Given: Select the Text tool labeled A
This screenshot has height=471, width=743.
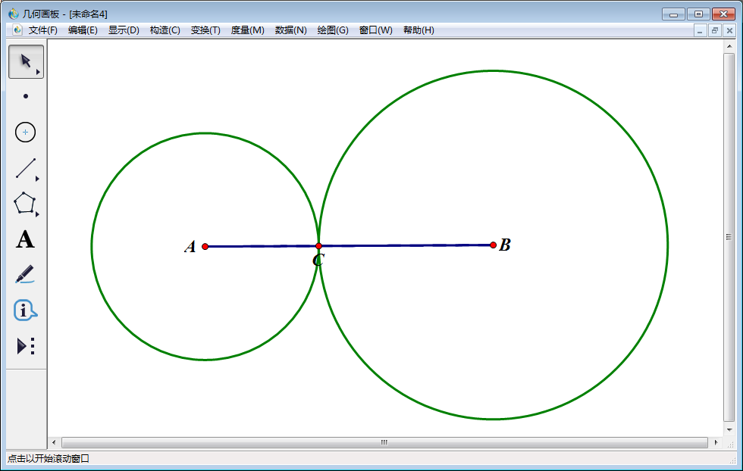Looking at the screenshot, I should pyautogui.click(x=26, y=240).
